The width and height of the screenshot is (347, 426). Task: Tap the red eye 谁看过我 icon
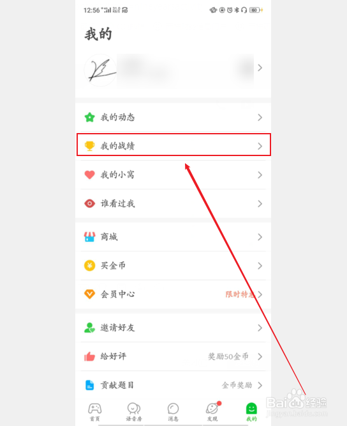click(90, 203)
